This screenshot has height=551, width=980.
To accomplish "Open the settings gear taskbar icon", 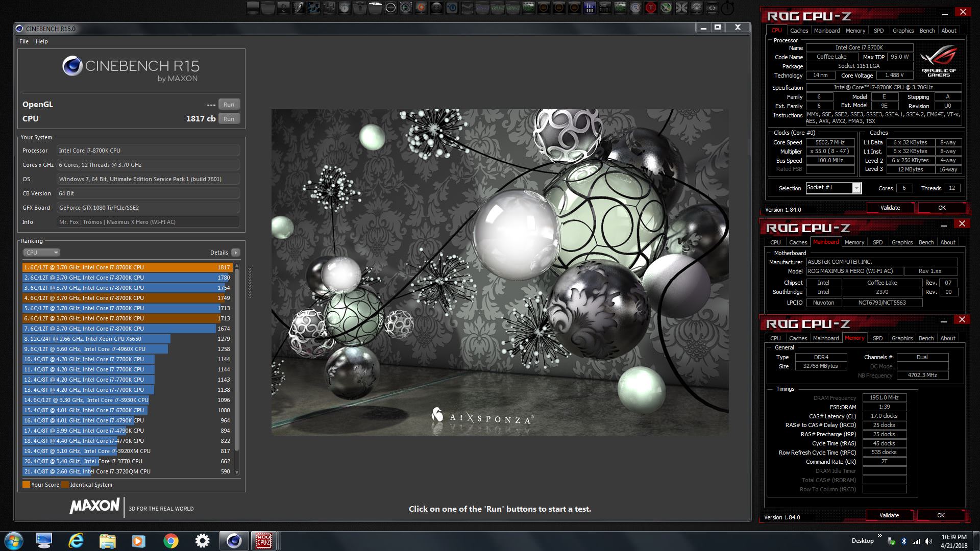I will pyautogui.click(x=202, y=540).
